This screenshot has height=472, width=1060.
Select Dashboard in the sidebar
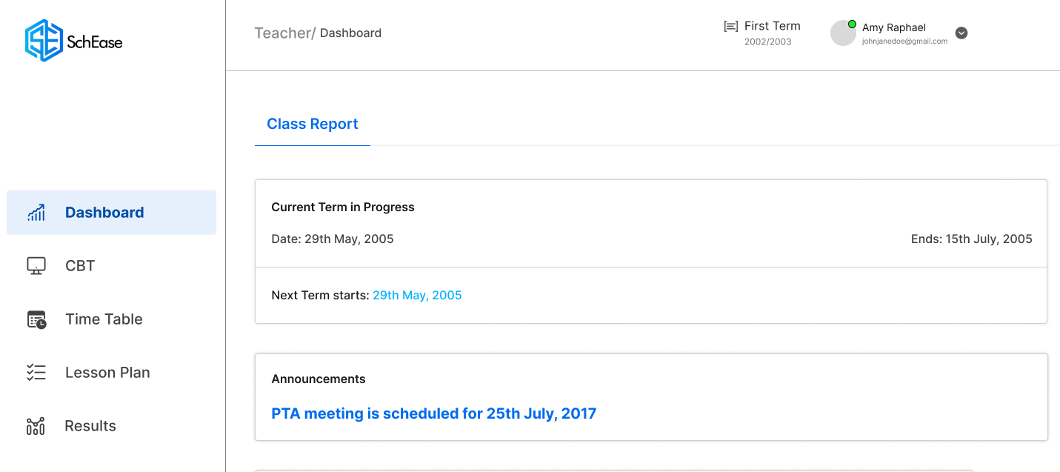pos(112,213)
